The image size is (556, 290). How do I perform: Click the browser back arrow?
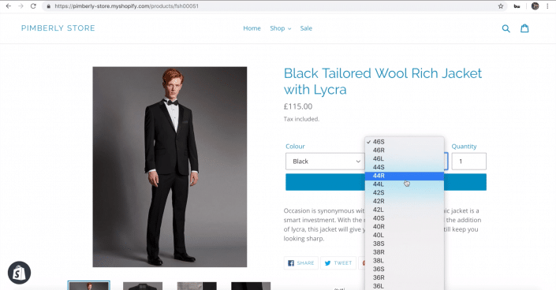[x=9, y=6]
